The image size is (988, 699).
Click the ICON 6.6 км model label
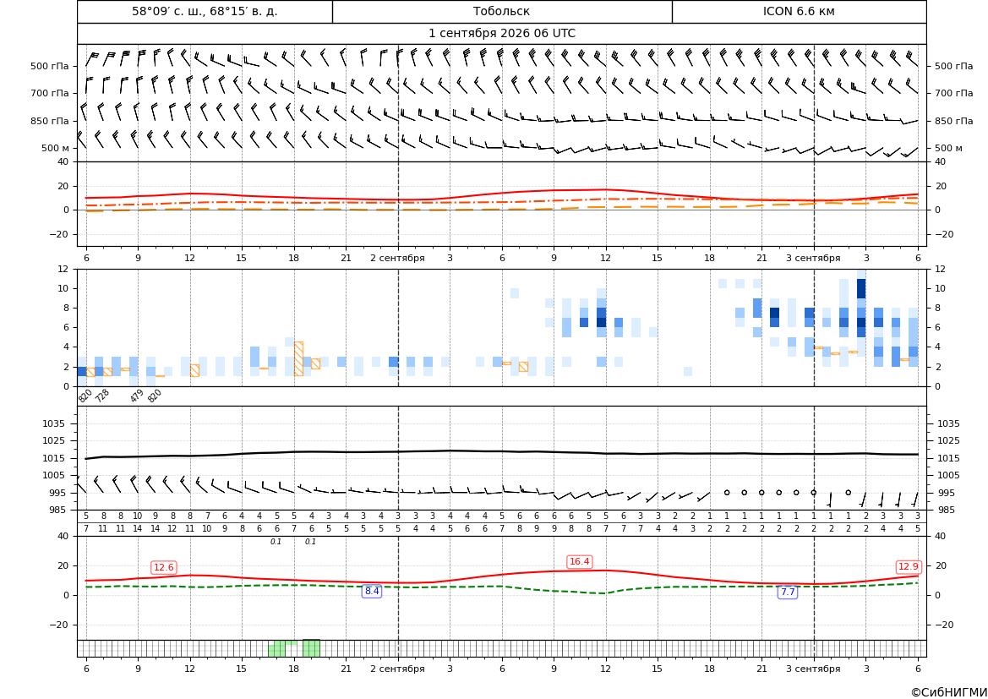coord(799,11)
